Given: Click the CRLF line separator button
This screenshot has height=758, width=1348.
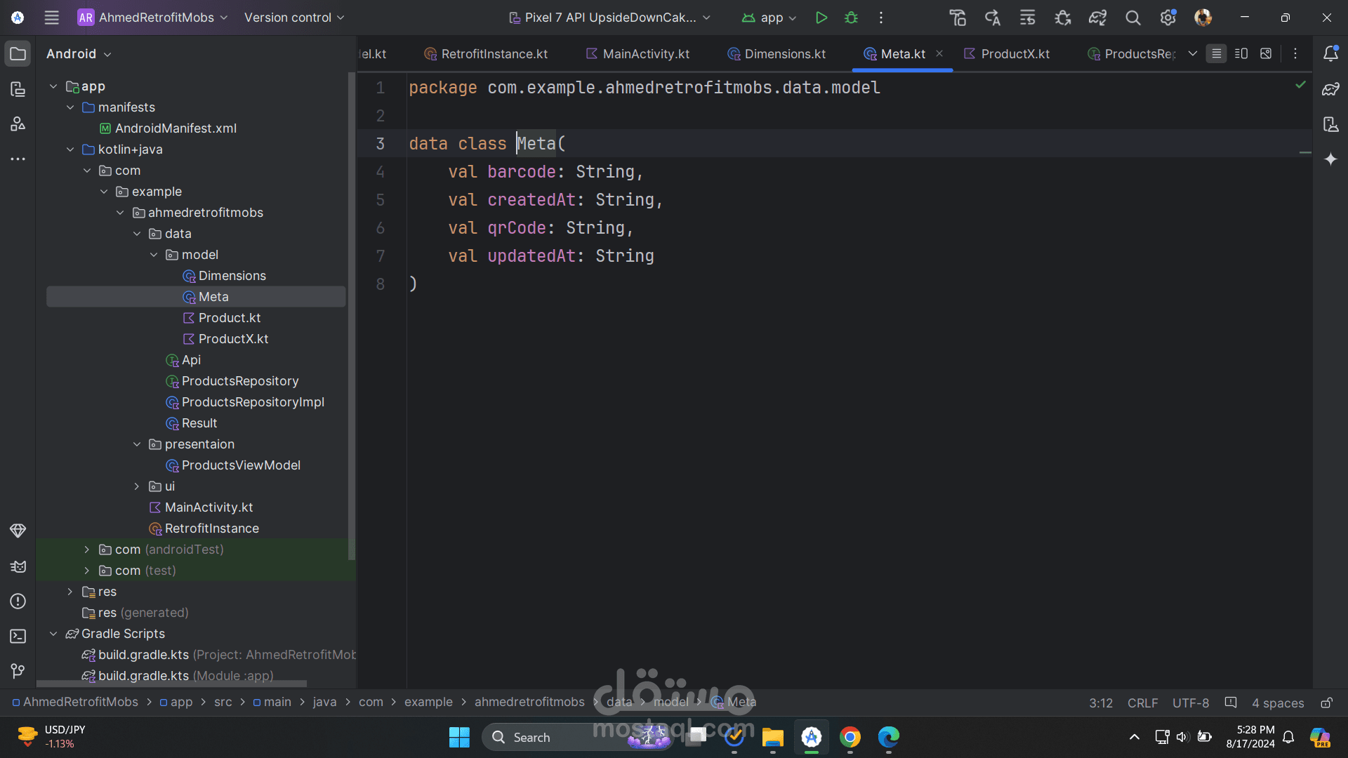Looking at the screenshot, I should [1142, 703].
